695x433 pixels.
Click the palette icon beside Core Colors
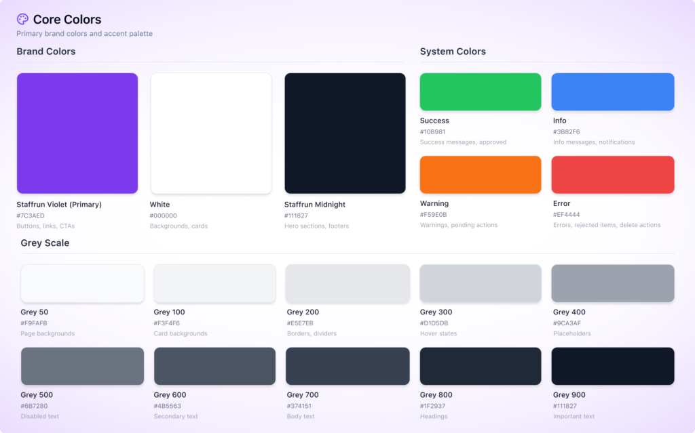point(22,20)
